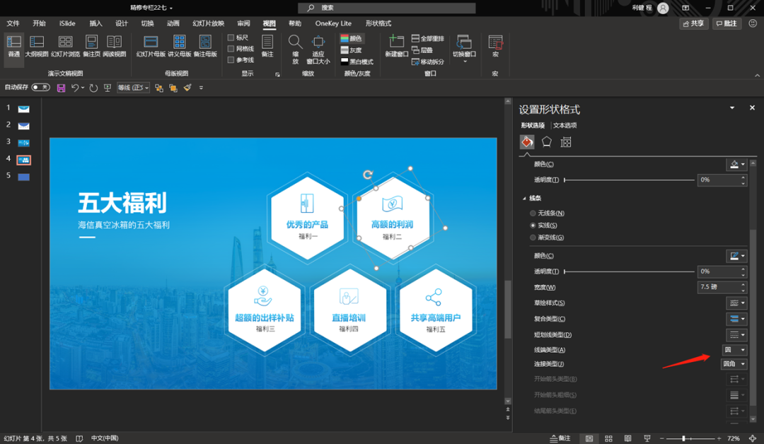Click the 备注 notes button in status bar
Screen dimensions: 764x444
560,438
